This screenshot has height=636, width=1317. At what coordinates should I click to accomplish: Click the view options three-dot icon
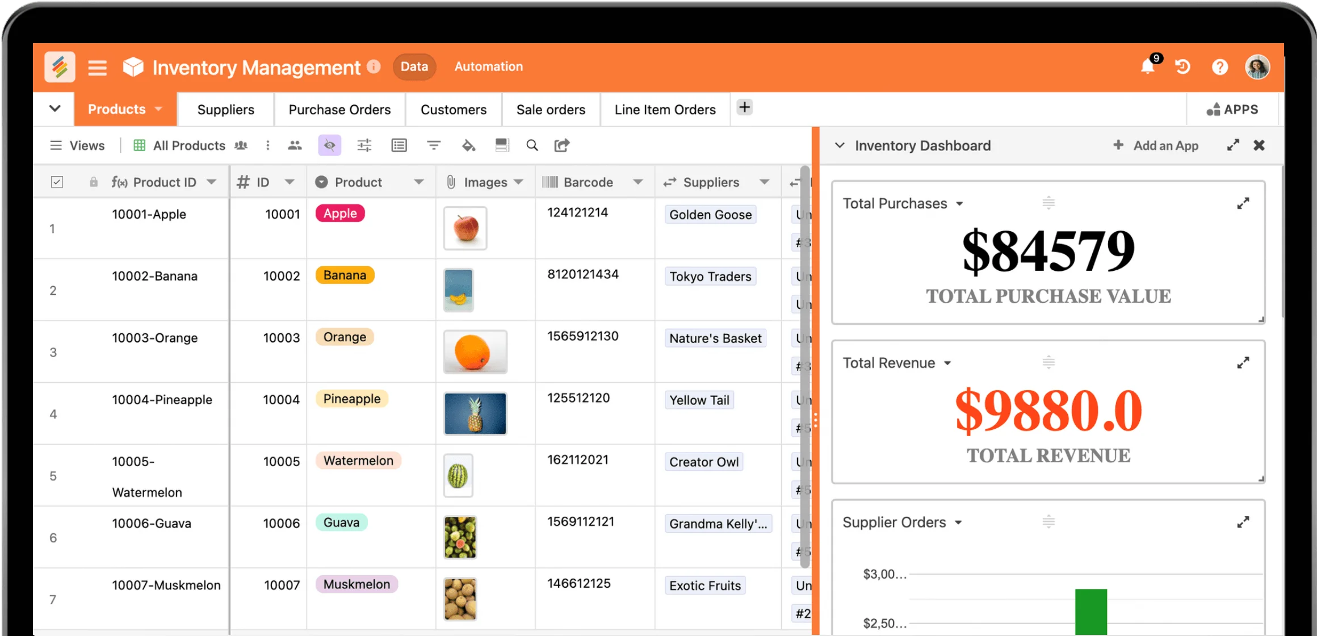point(268,145)
